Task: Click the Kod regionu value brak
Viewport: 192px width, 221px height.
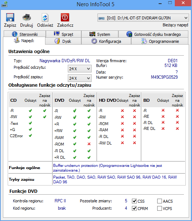Action: [62, 208]
